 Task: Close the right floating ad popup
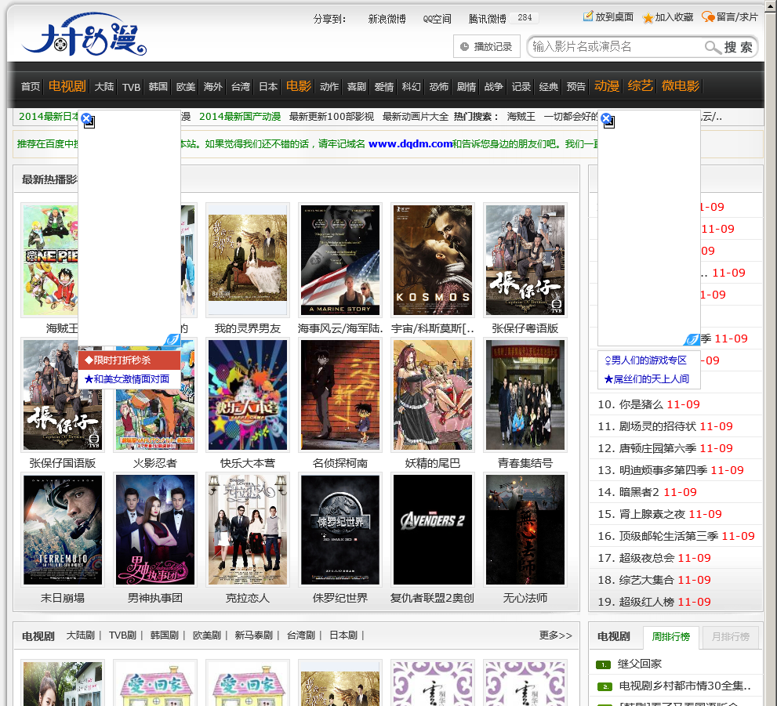(x=605, y=118)
